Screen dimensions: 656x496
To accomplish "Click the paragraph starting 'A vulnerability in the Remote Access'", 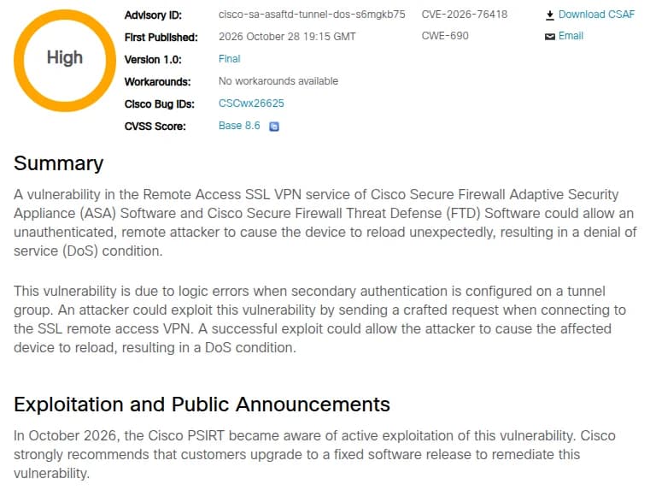I will coord(325,222).
